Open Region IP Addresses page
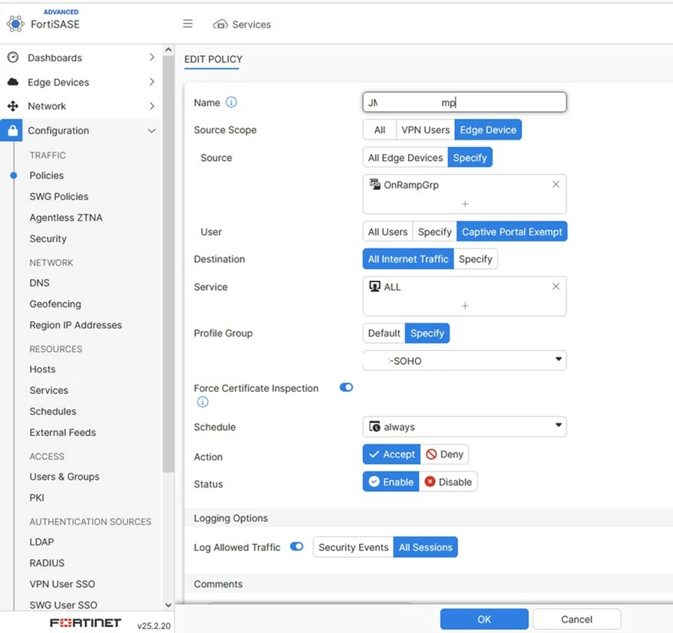This screenshot has width=673, height=633. (75, 325)
